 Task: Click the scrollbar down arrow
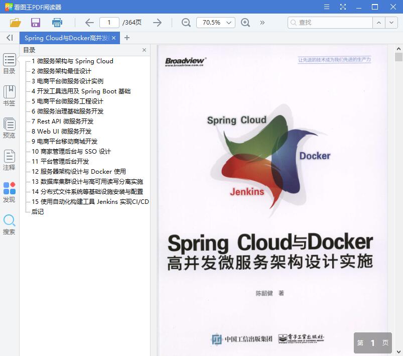coord(398,351)
